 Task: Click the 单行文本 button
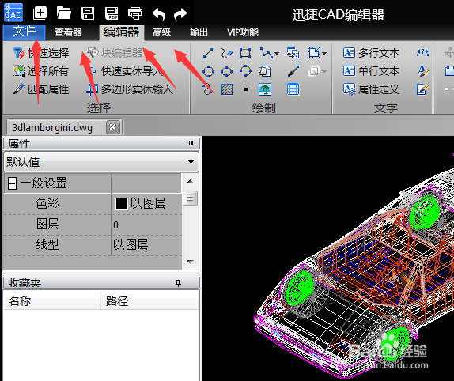[x=371, y=71]
